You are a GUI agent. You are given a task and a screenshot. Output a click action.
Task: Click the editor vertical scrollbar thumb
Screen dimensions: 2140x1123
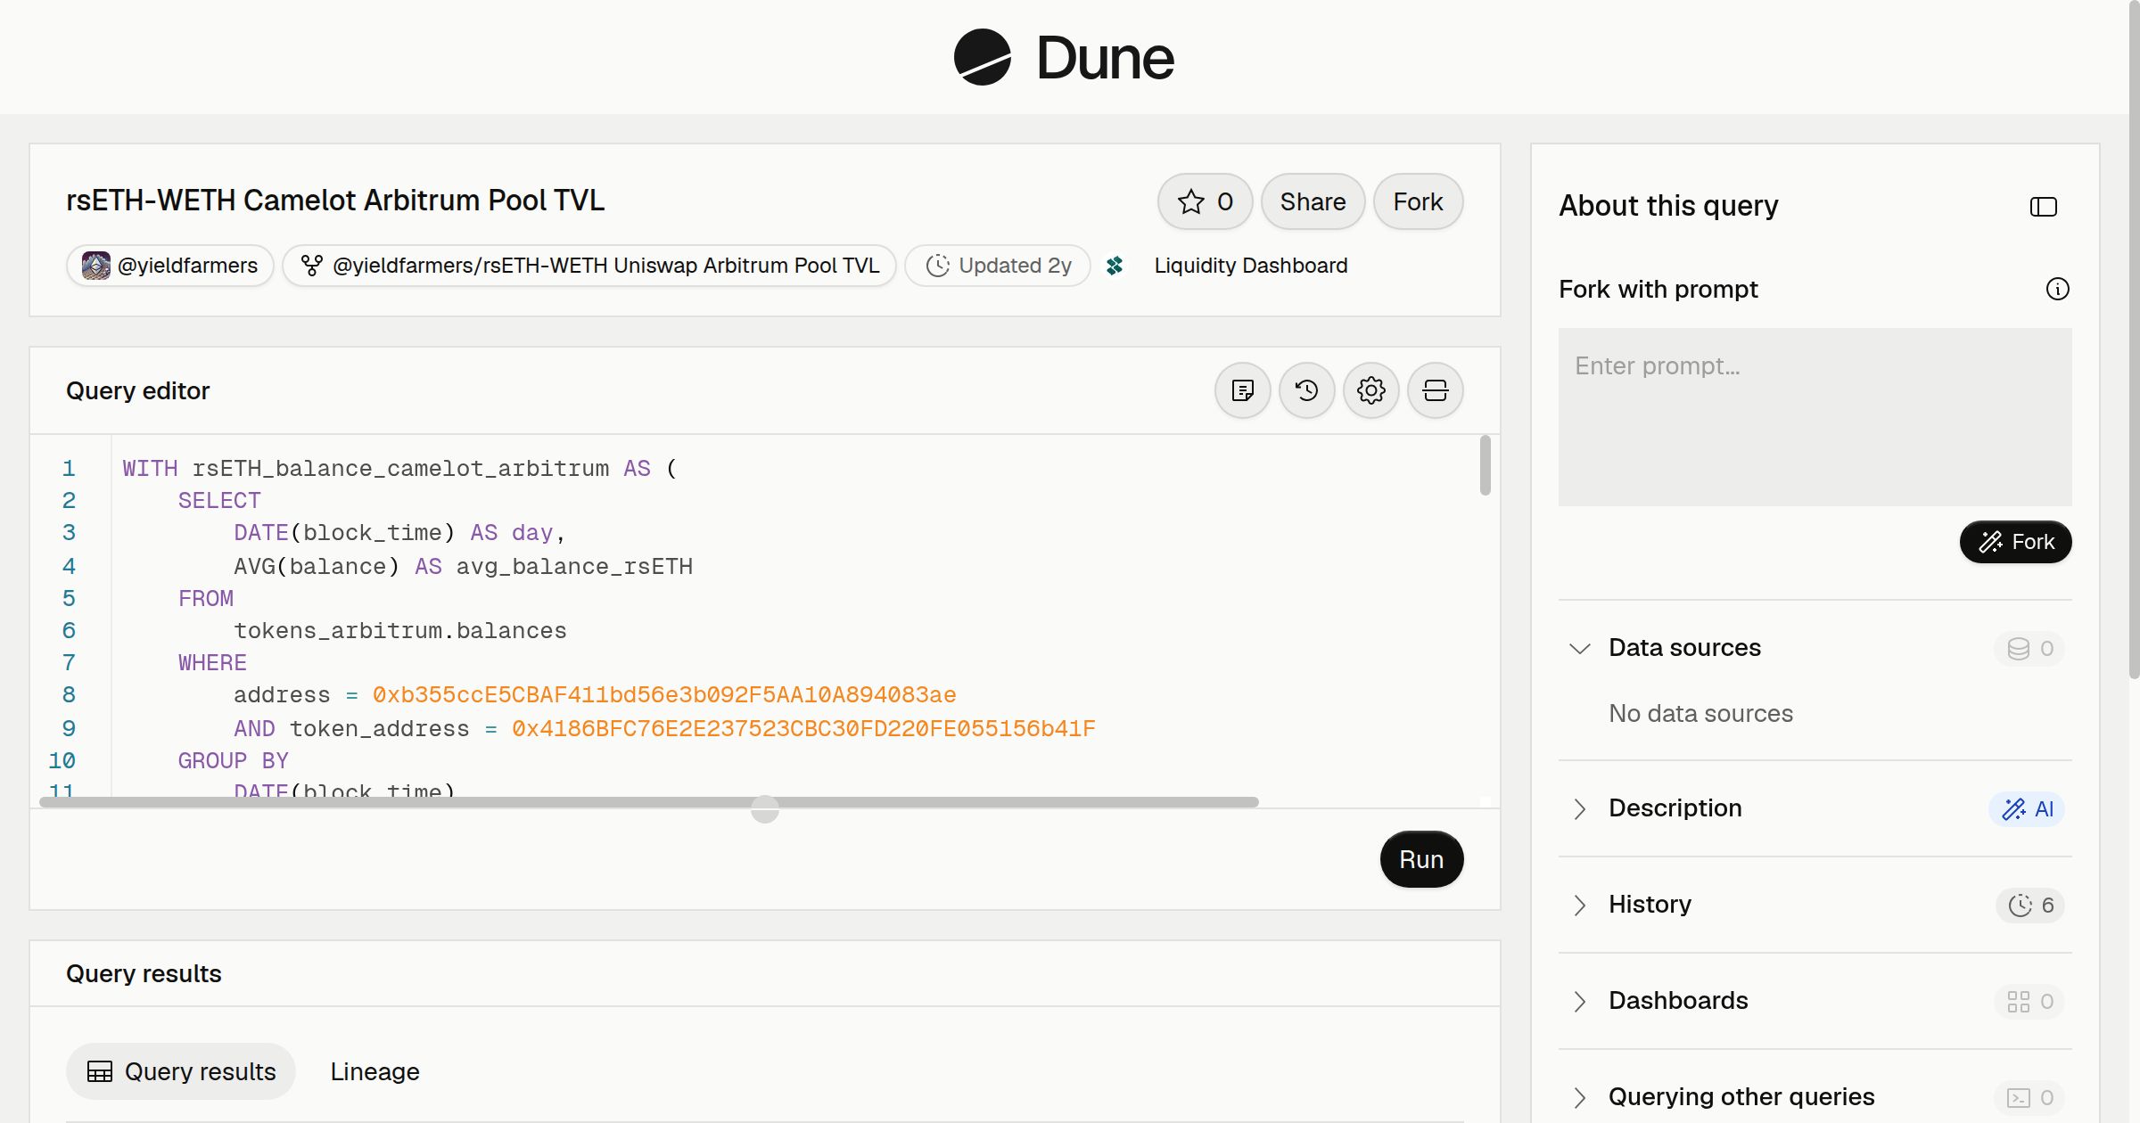pos(1485,464)
